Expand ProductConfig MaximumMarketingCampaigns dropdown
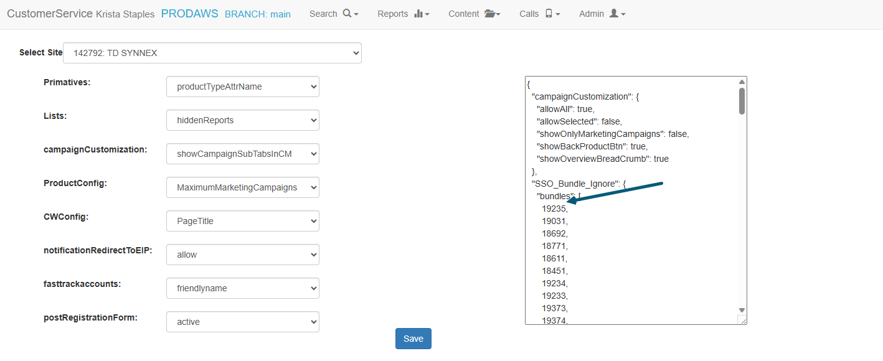 click(242, 187)
